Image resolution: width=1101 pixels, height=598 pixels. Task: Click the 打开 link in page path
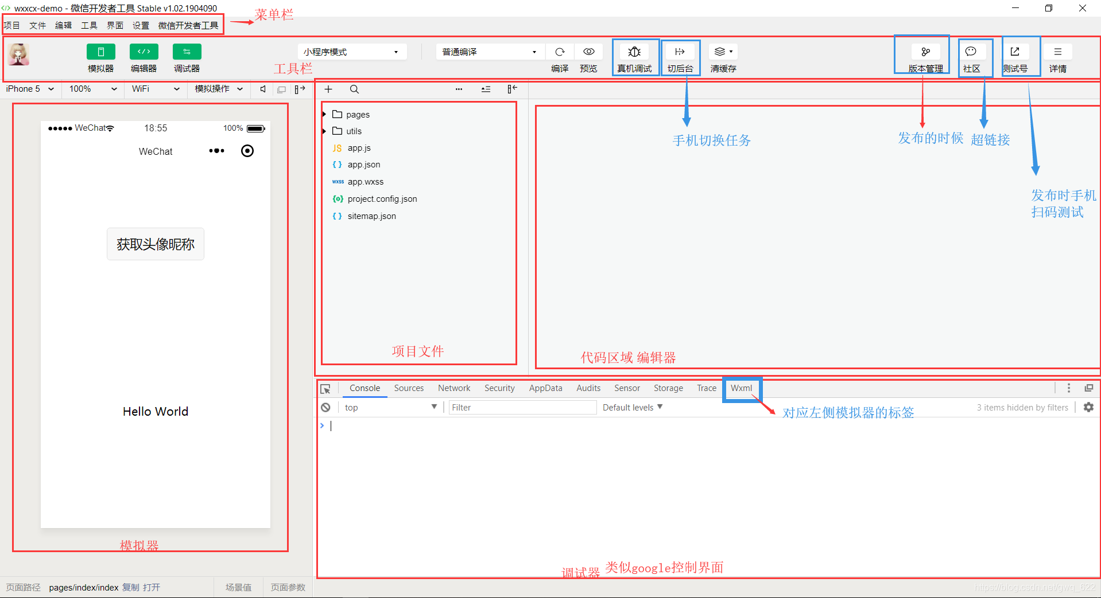[x=152, y=587]
